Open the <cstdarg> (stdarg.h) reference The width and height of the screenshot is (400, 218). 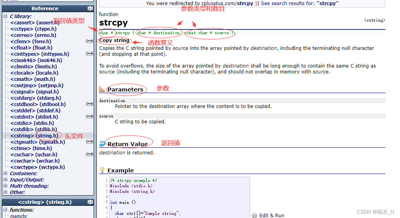36,98
